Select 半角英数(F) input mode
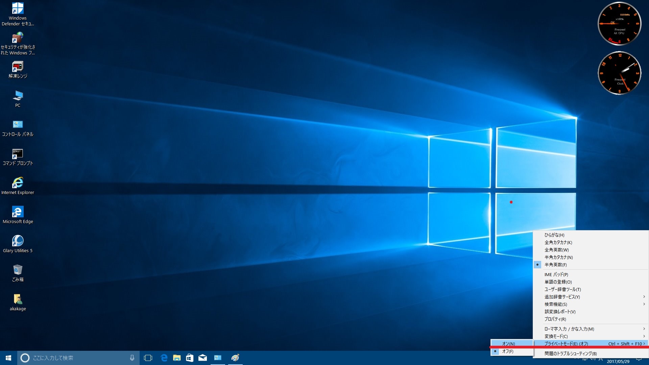 [x=591, y=265]
